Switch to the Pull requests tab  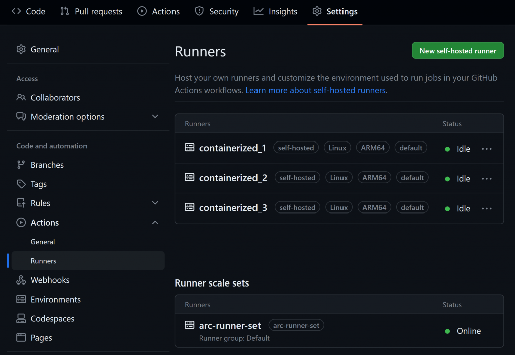[x=92, y=11]
